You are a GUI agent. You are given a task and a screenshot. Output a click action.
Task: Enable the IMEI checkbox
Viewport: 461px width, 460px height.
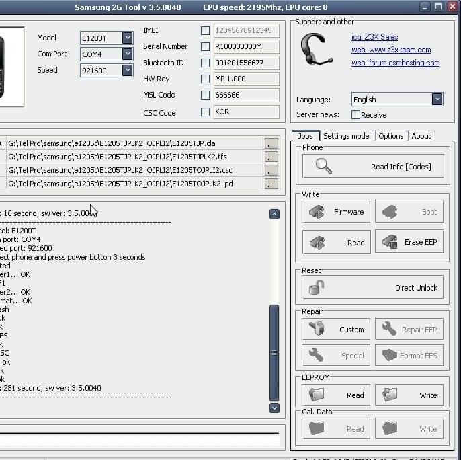tap(205, 31)
